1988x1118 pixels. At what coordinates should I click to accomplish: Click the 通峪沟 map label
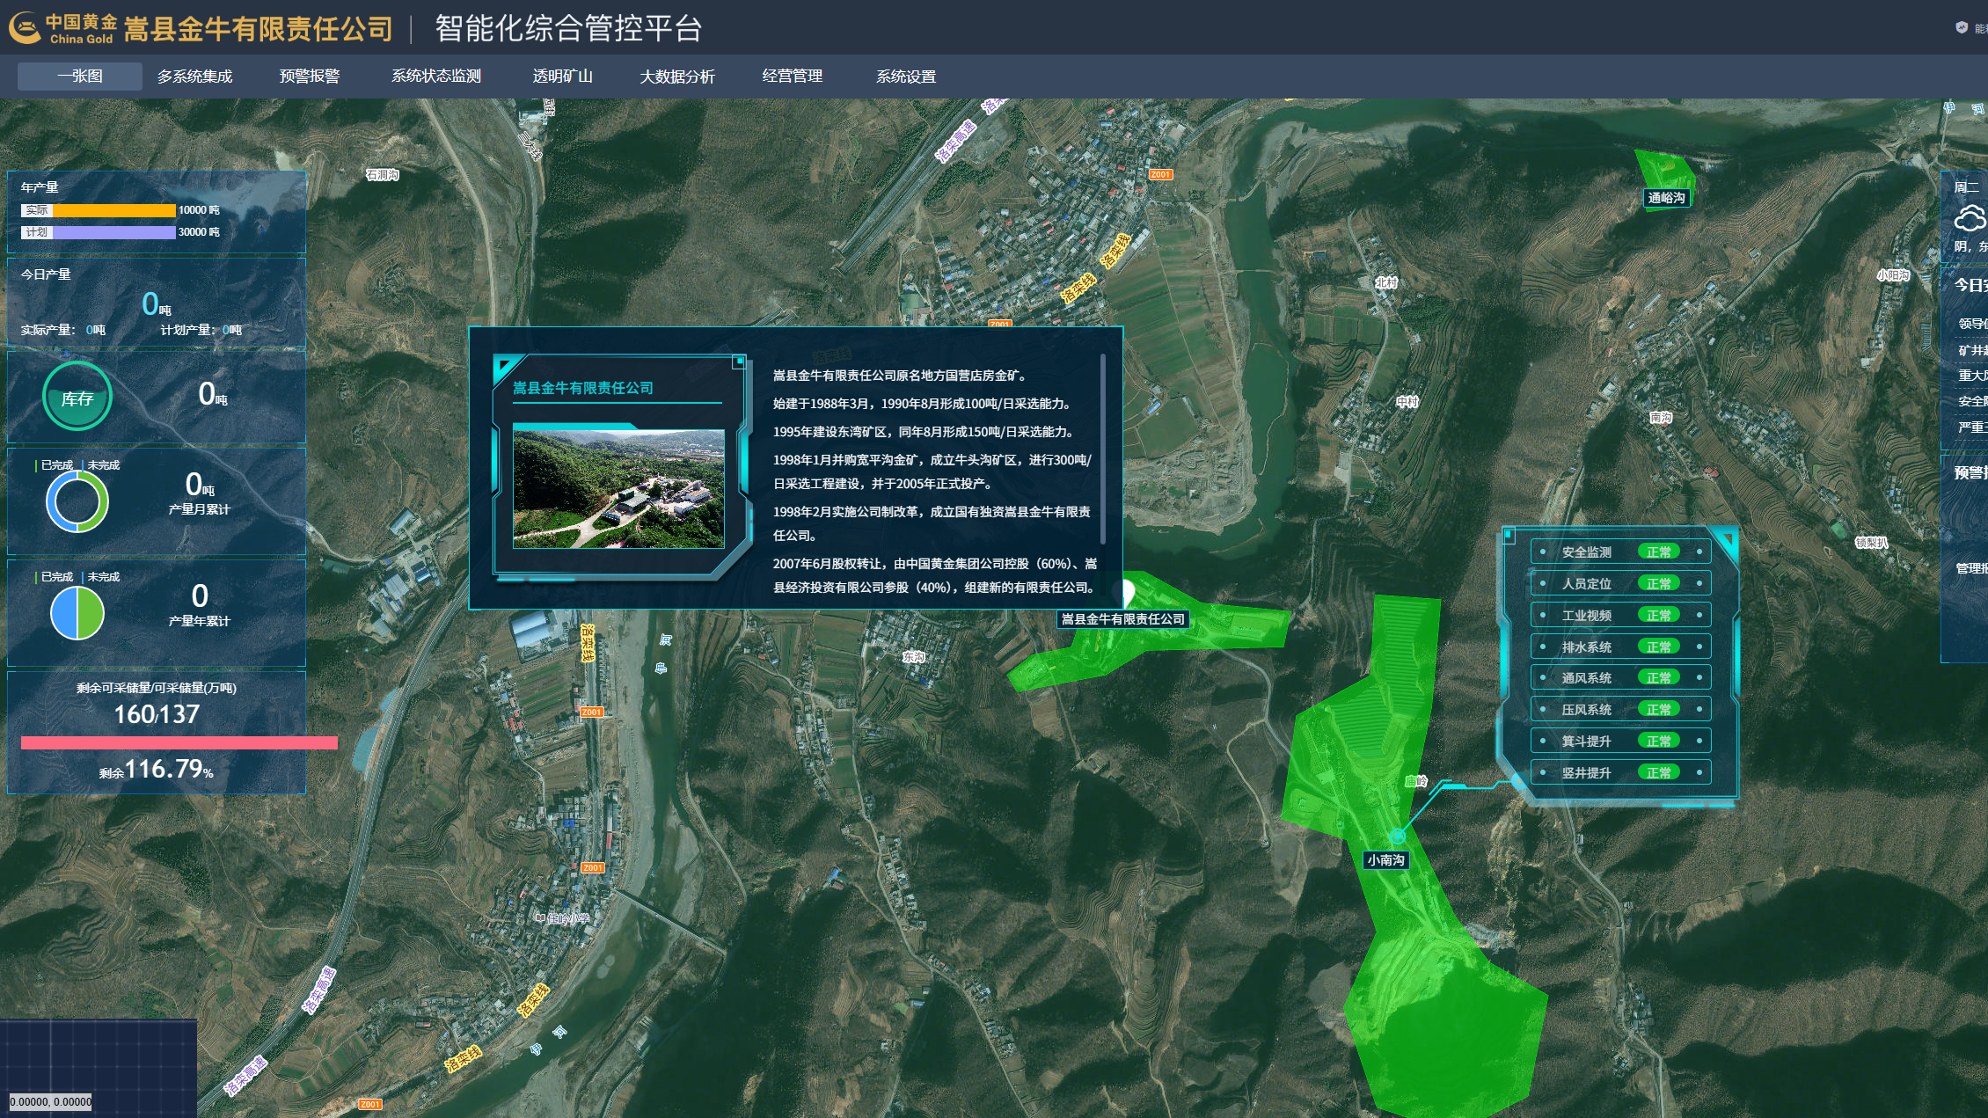coord(1667,198)
